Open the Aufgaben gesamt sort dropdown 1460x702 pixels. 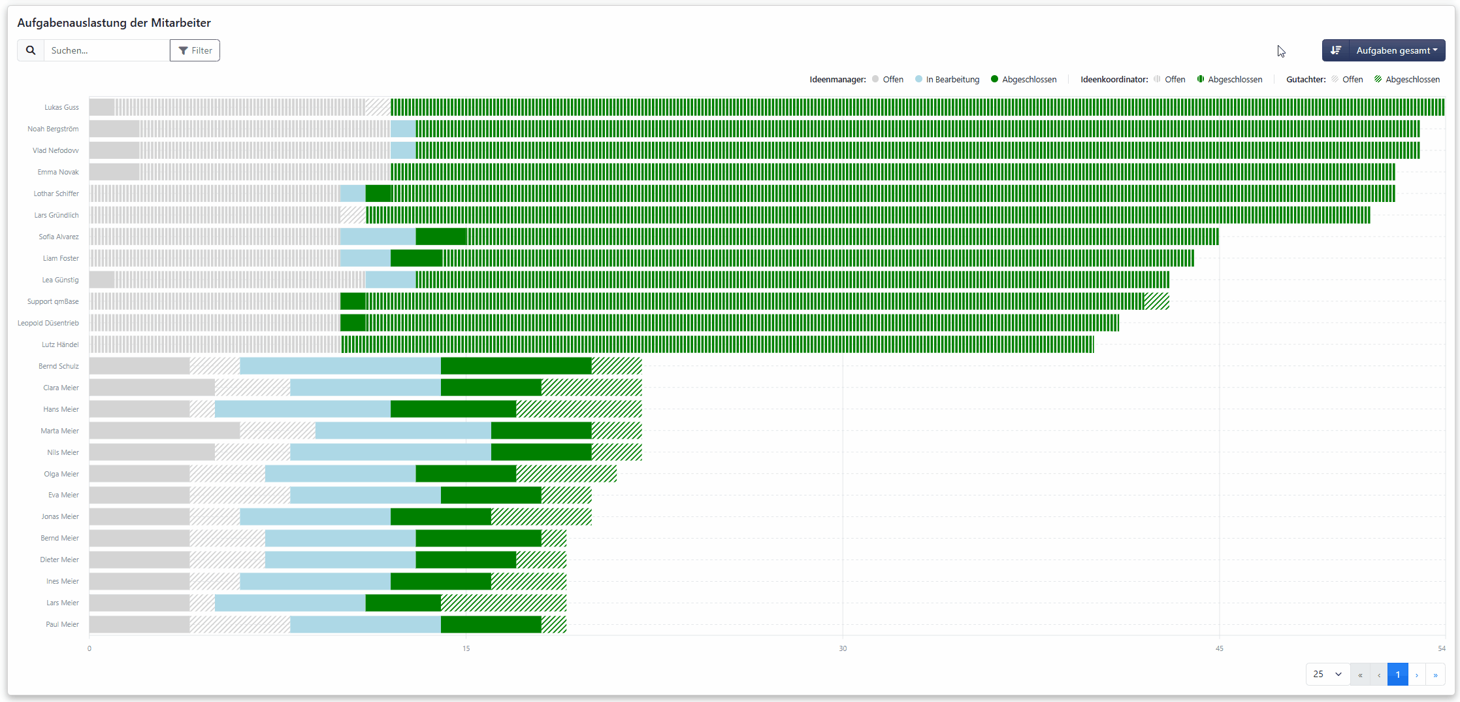coord(1397,50)
